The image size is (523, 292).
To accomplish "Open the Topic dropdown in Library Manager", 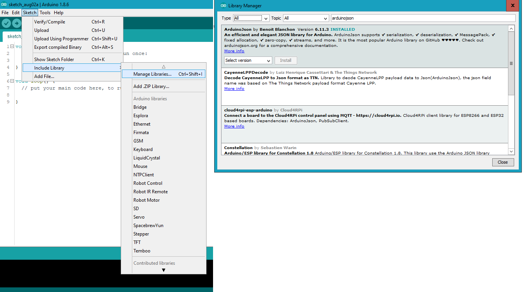I will (x=306, y=18).
